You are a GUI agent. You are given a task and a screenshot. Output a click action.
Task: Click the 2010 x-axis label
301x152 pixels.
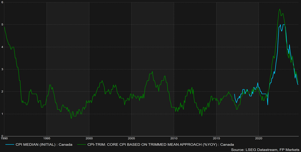[174, 138]
